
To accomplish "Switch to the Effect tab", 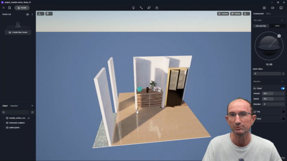I will (x=268, y=14).
